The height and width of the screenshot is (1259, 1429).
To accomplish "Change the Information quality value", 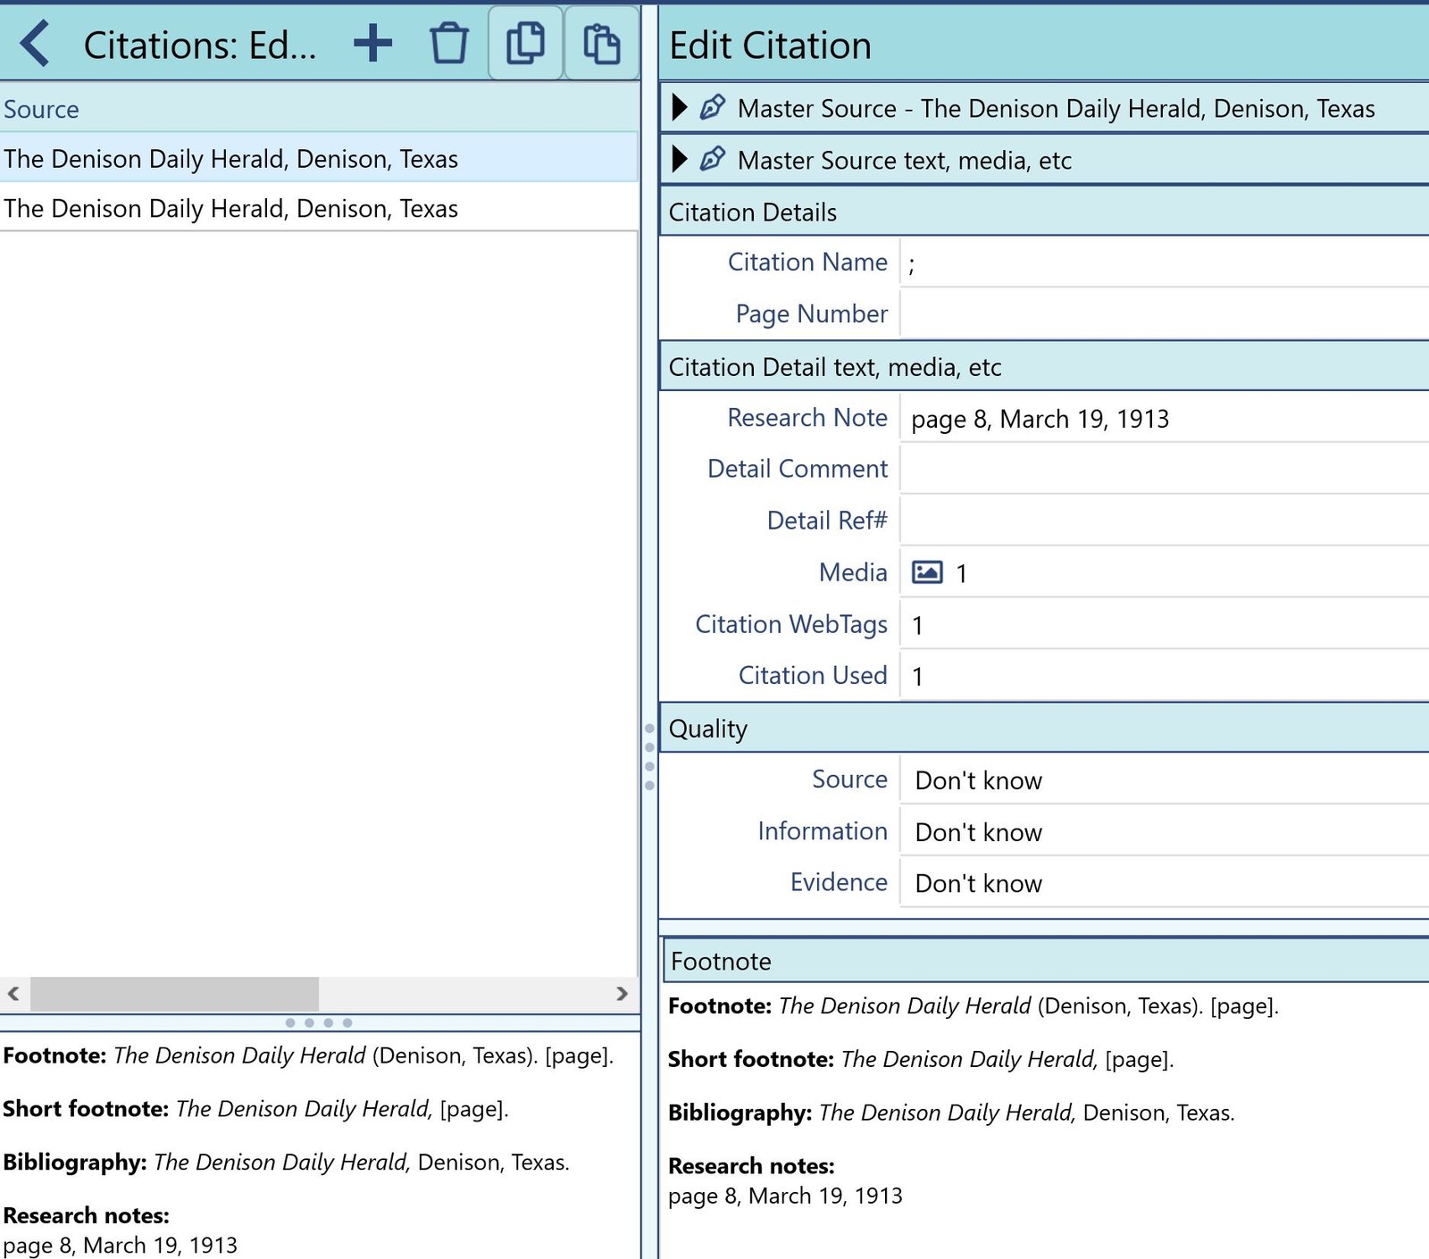I will (x=1165, y=831).
